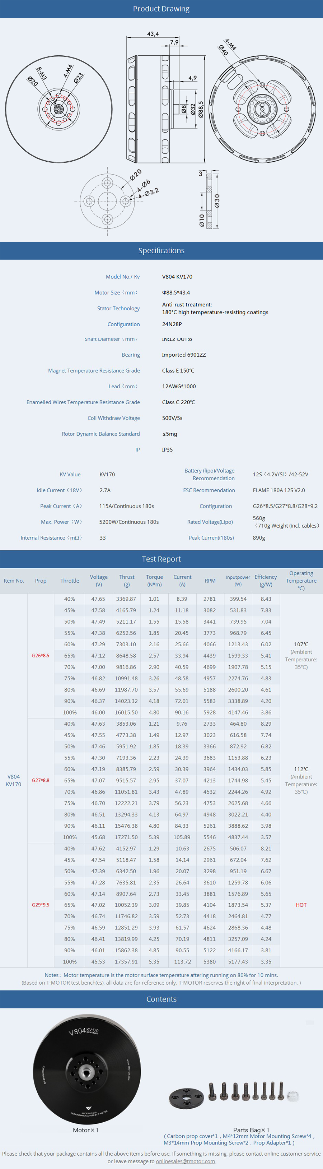
Task: Select the 'G26*8.5' prop cell
Action: (41, 656)
